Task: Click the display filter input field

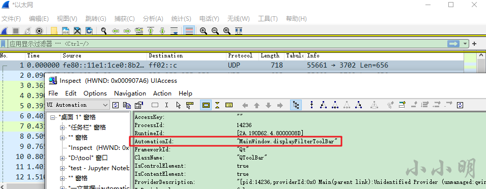Action: click(x=226, y=44)
